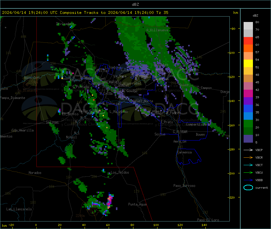Screen dimensions: 271x229
Task: Click the blue VBBB arrow symbol
Action: click(x=248, y=180)
